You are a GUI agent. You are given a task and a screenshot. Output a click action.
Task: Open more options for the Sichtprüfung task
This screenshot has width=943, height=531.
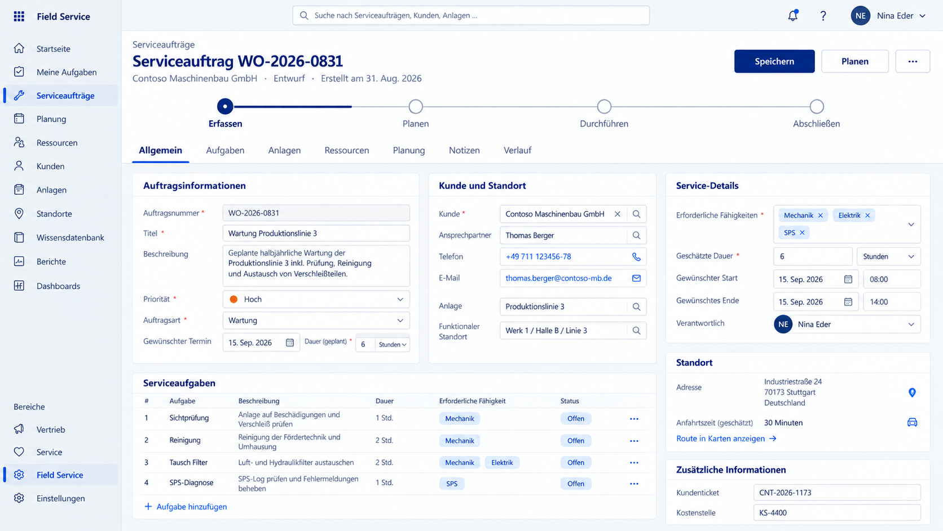pos(634,419)
